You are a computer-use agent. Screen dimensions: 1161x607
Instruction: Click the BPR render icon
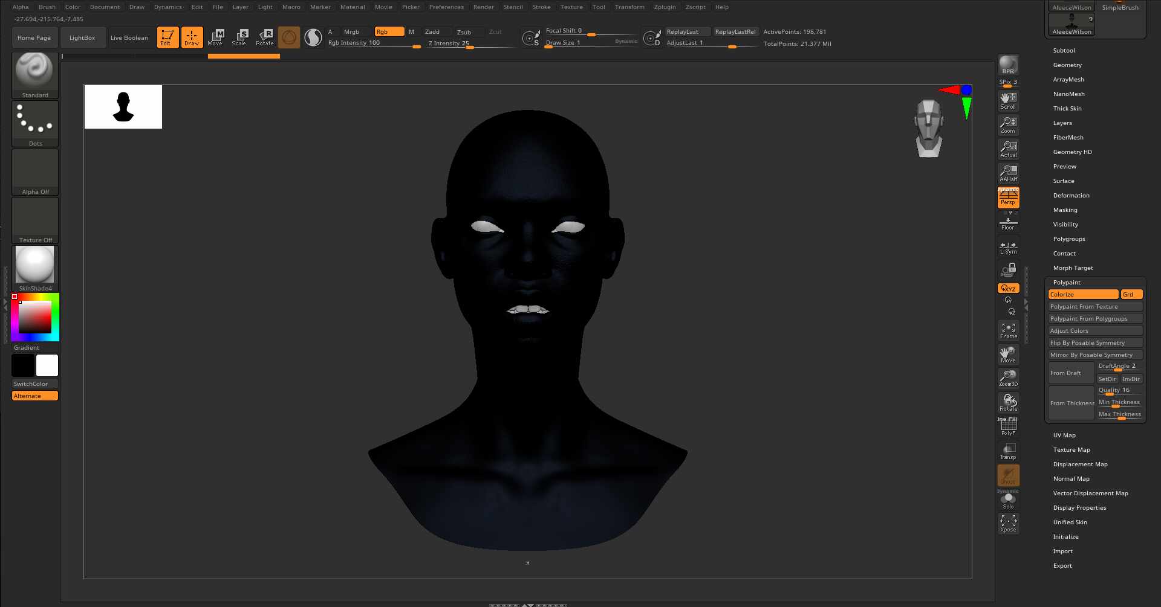tap(1008, 65)
